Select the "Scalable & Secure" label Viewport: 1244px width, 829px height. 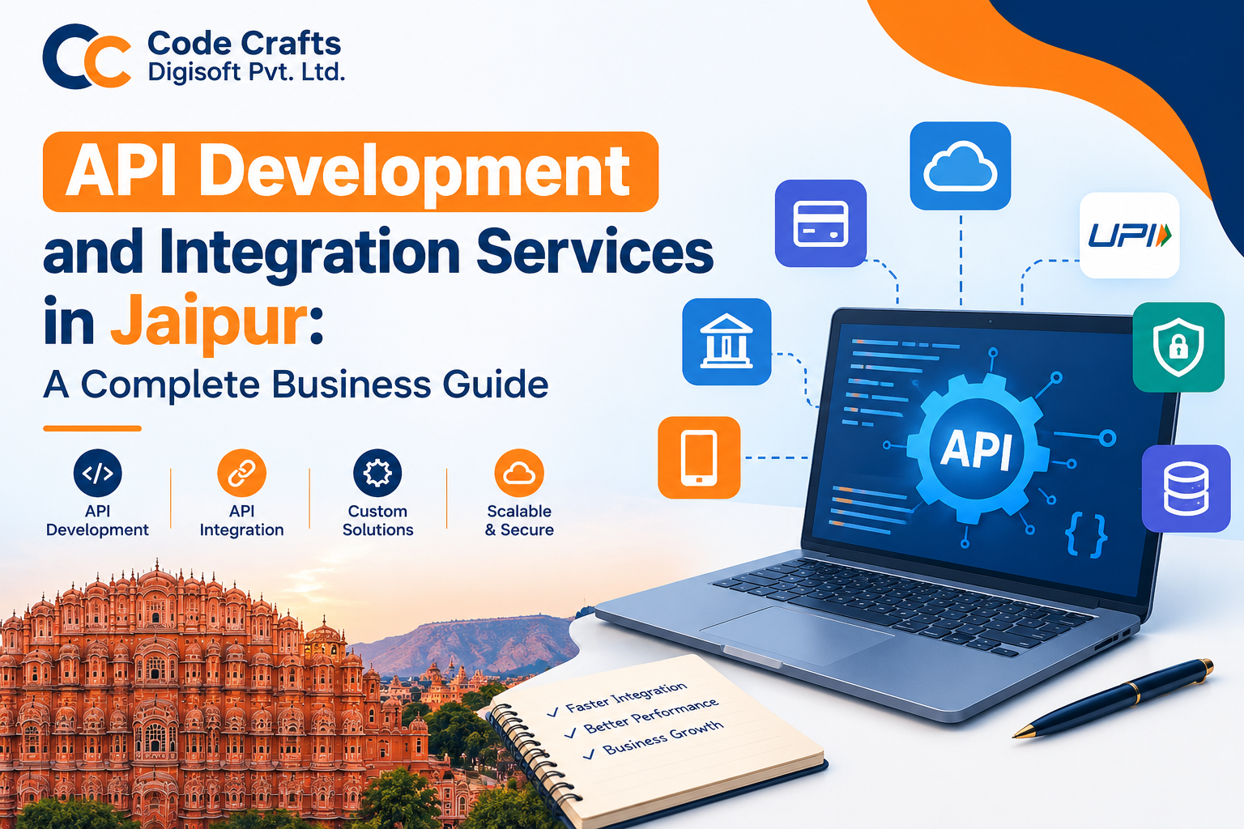519,521
